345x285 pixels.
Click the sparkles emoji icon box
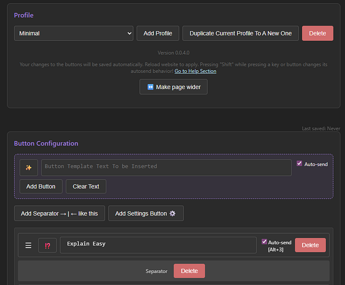29,168
